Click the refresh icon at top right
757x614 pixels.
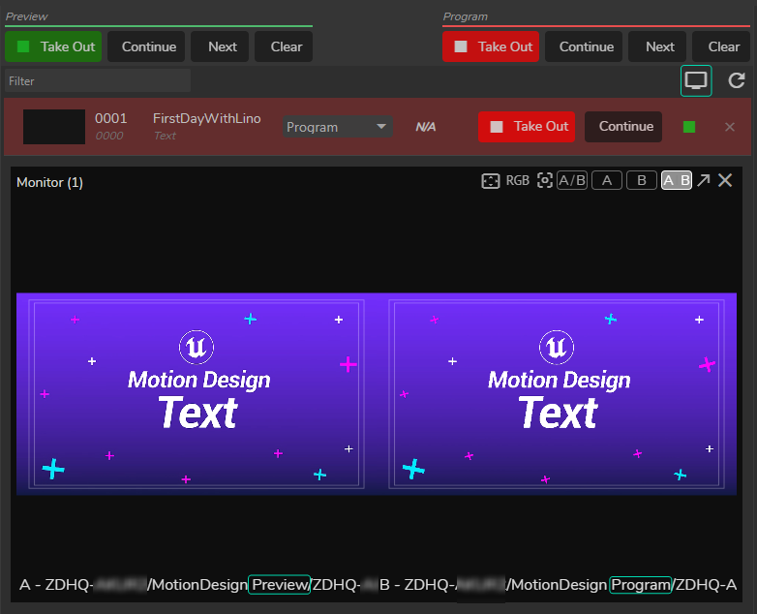click(x=737, y=81)
